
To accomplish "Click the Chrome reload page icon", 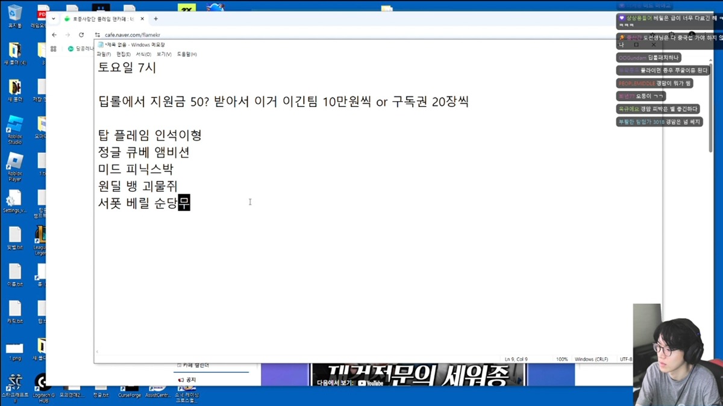I will point(81,35).
